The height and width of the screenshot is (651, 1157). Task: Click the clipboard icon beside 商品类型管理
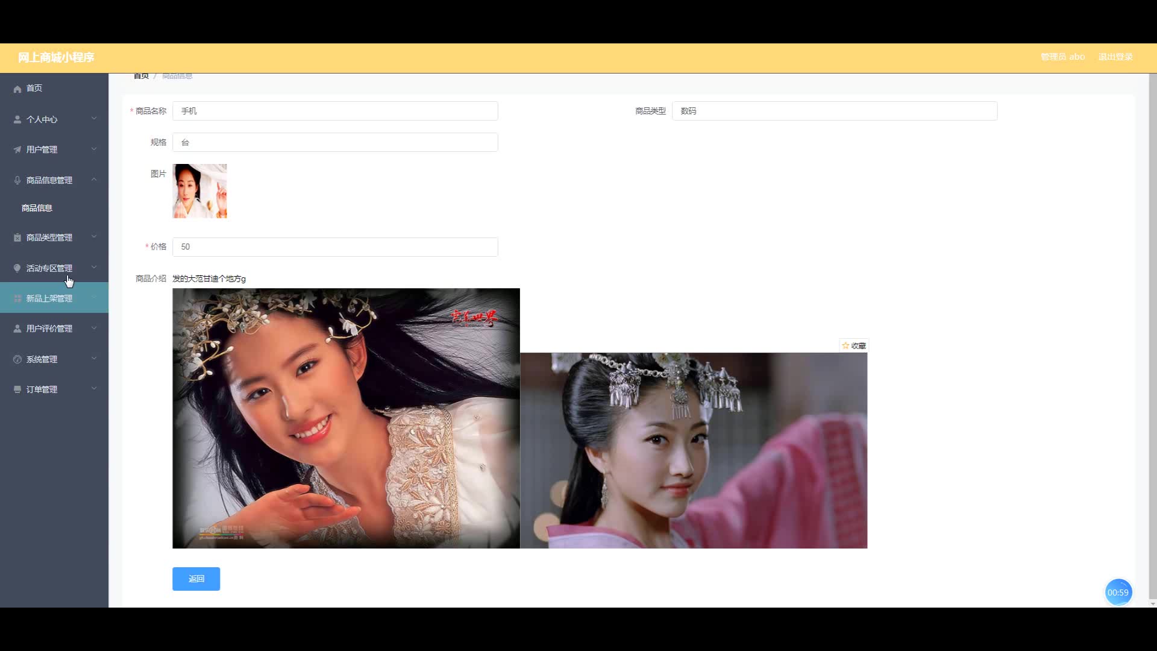(x=17, y=237)
